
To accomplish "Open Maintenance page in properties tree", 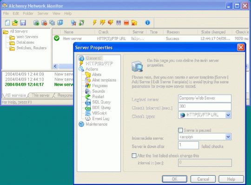I will (x=96, y=124).
